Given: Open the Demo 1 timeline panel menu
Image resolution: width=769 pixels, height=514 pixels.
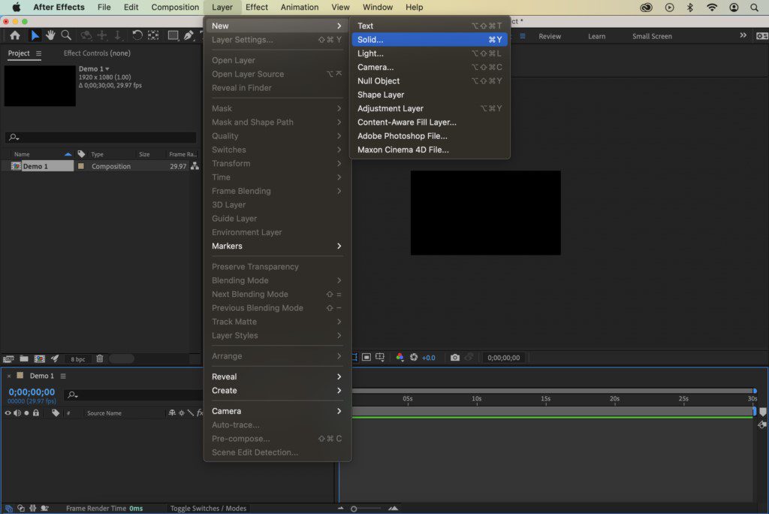Looking at the screenshot, I should [x=63, y=376].
